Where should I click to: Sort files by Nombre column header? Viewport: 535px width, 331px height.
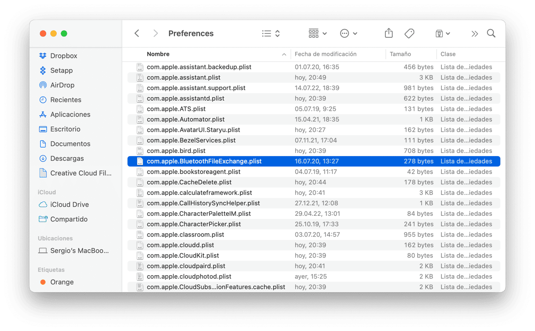pos(158,54)
